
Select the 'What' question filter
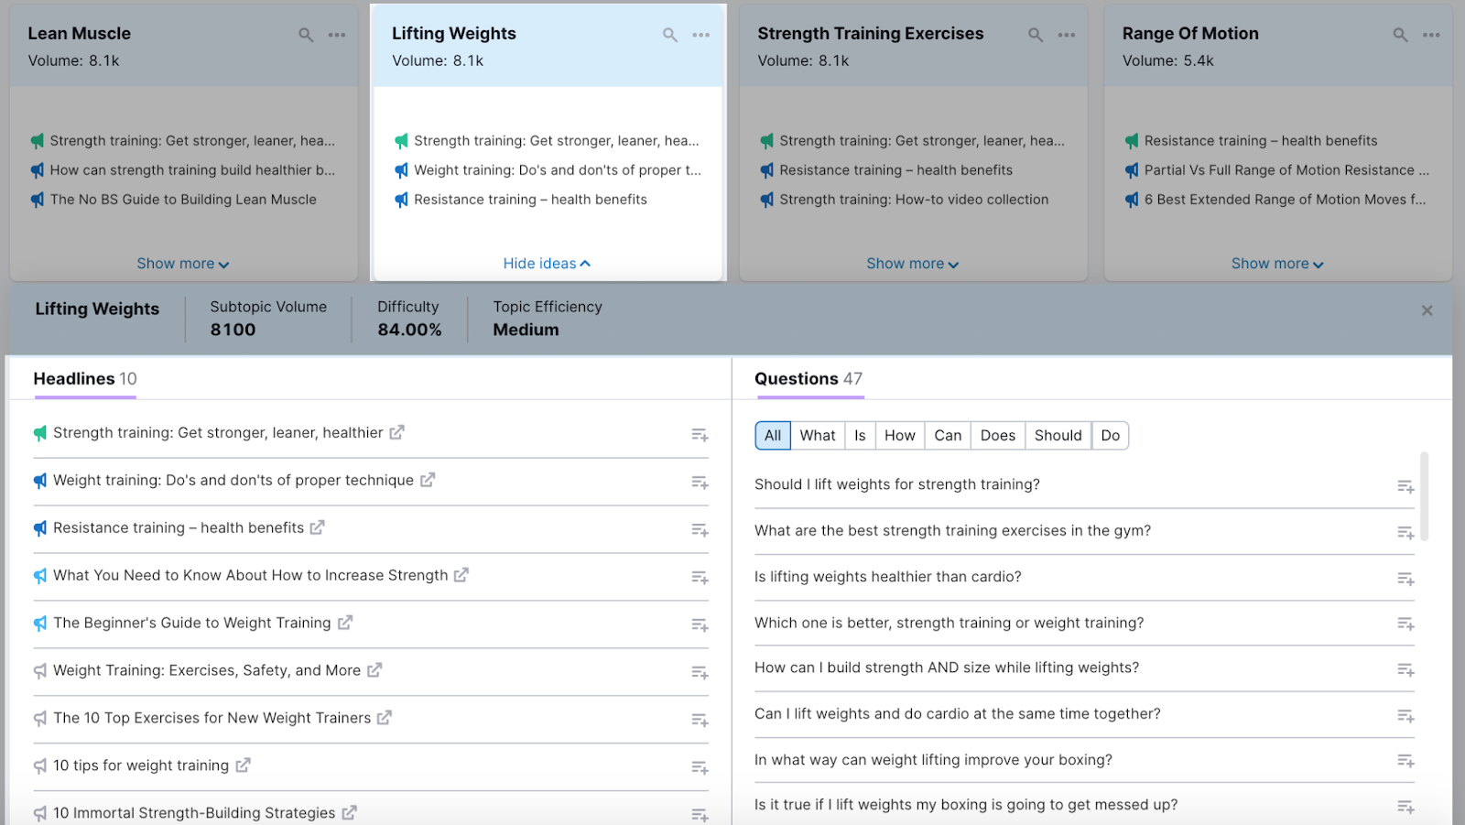point(817,435)
